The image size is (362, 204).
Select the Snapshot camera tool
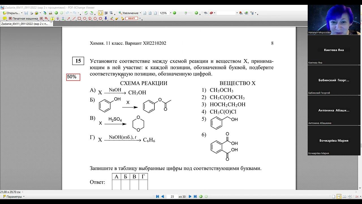click(106, 13)
